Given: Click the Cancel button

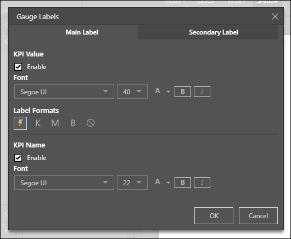Looking at the screenshot, I should 258,215.
